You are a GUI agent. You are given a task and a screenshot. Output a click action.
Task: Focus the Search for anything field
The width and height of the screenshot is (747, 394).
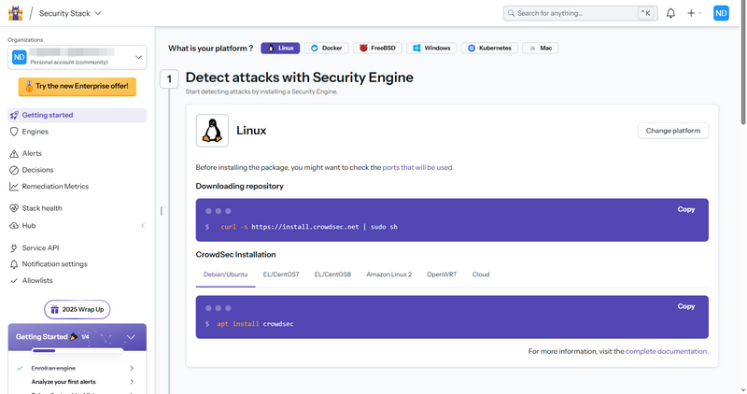(580, 13)
